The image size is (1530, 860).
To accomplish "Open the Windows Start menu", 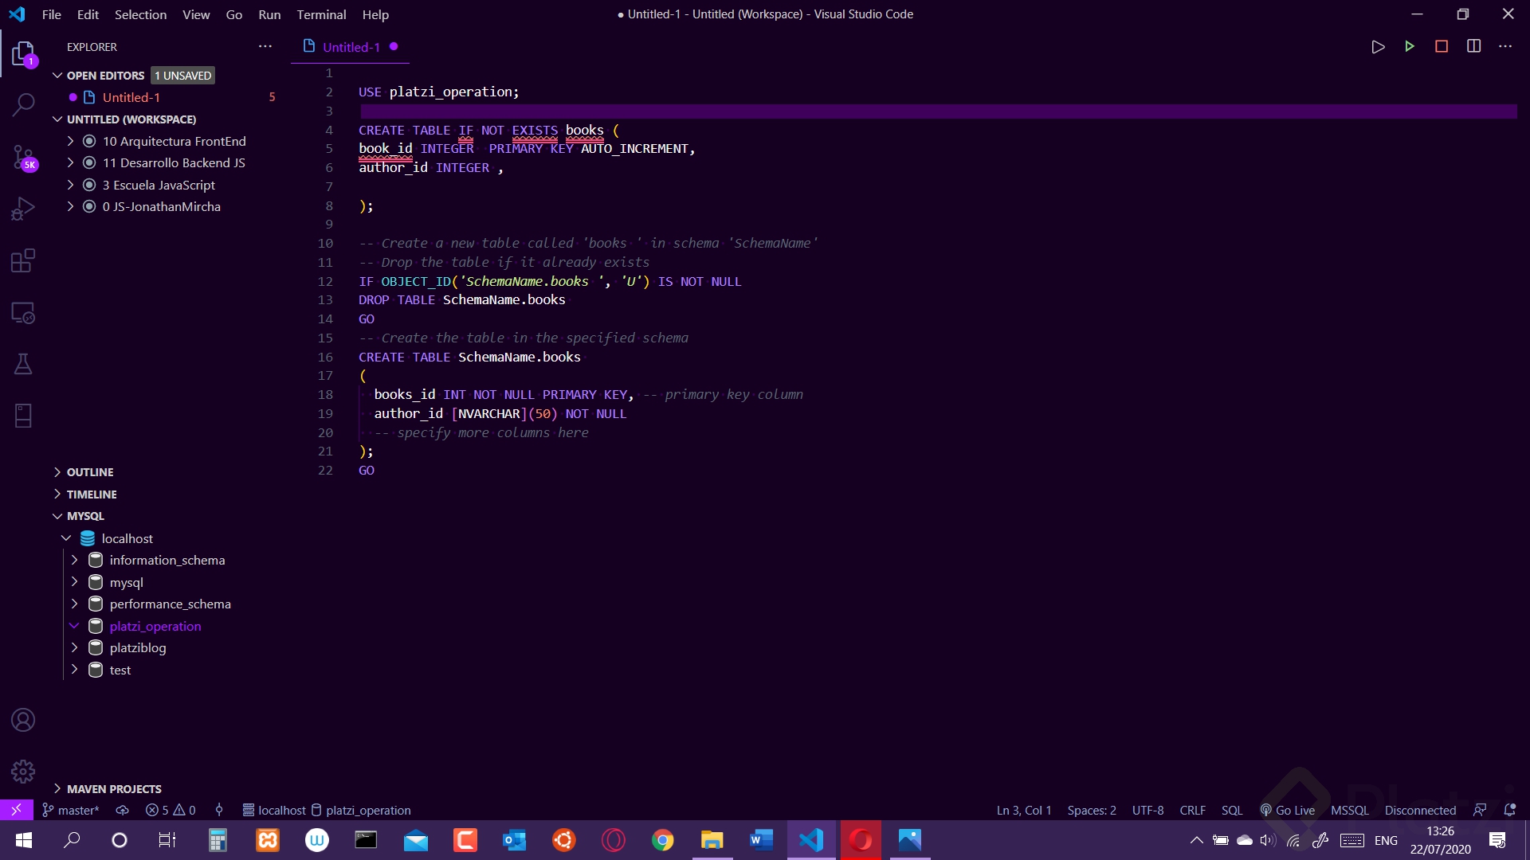I will click(x=23, y=840).
